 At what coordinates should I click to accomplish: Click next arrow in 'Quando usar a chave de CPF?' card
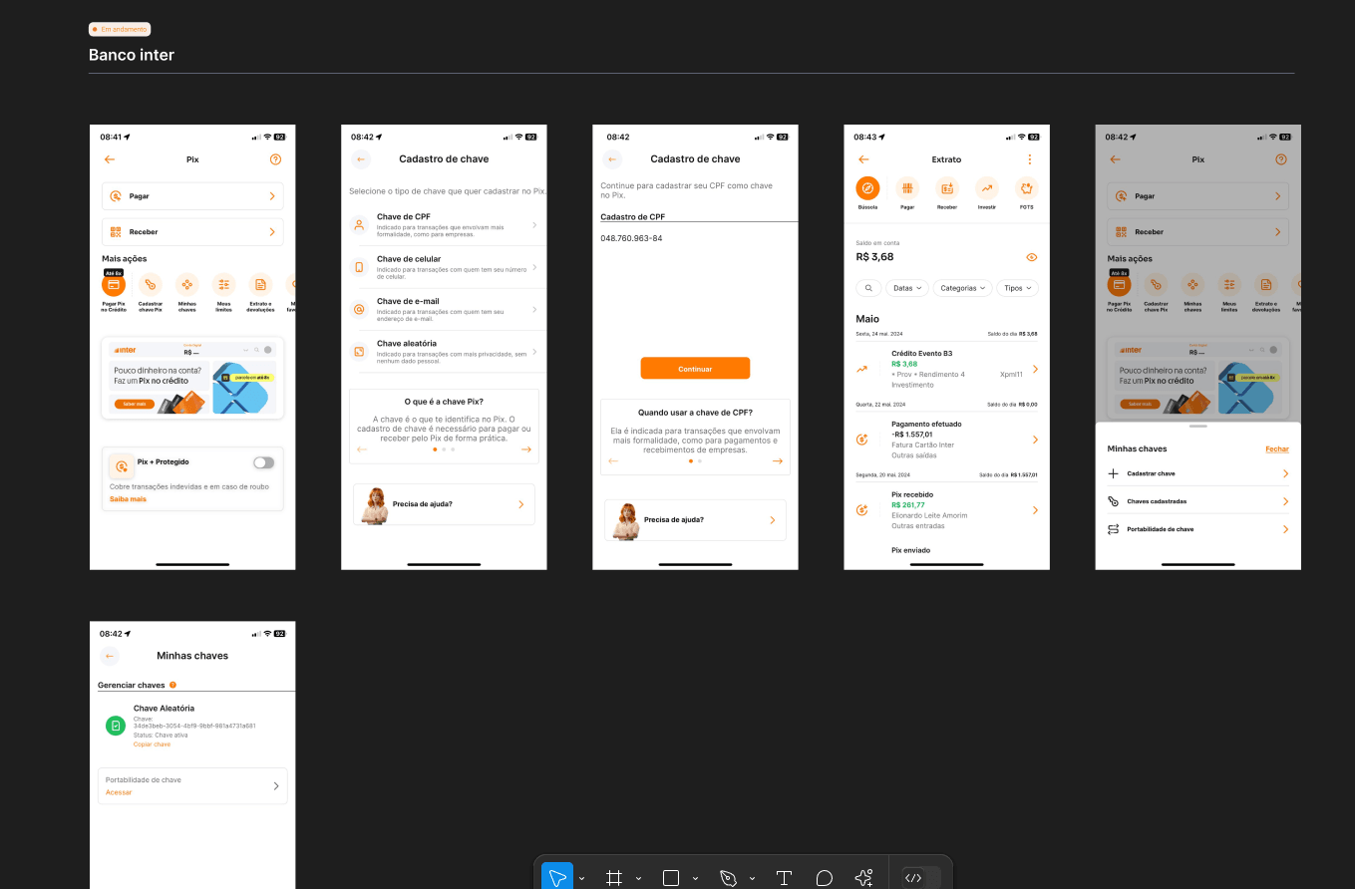tap(777, 460)
